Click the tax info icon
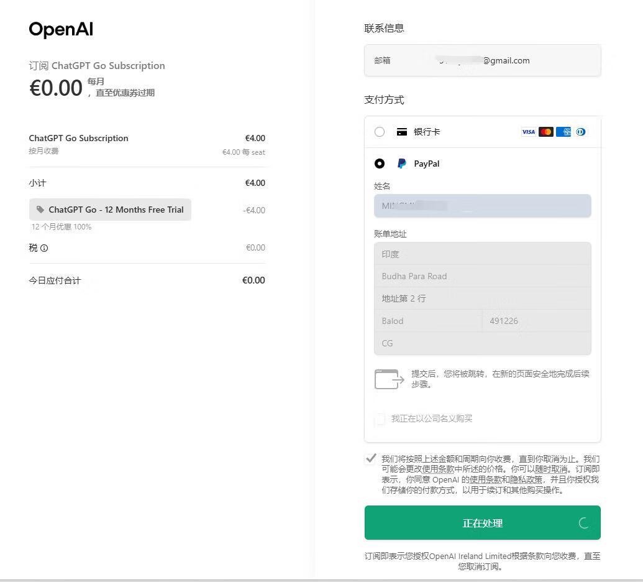Viewport: 643px width, 582px height. (x=44, y=248)
